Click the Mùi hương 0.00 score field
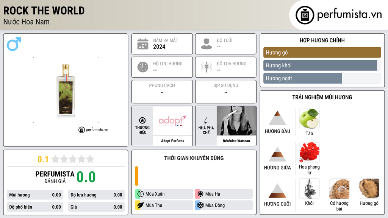Screen dimensions: 388x218 click(35, 195)
